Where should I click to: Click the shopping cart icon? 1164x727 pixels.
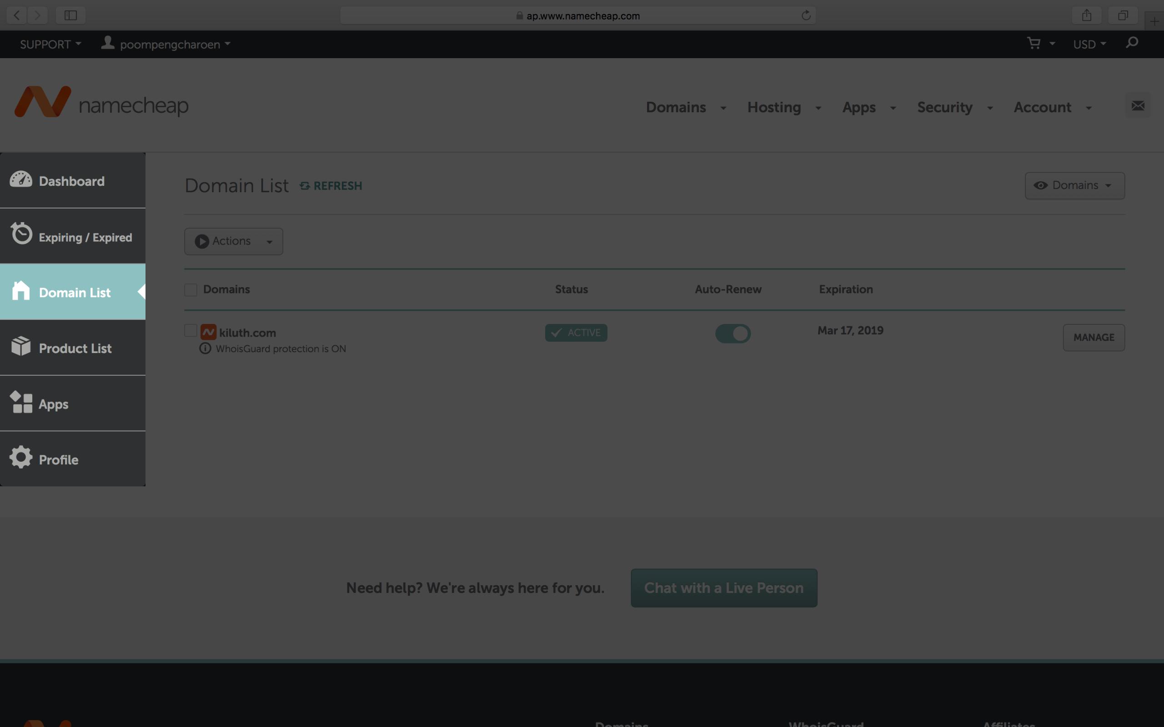[x=1033, y=43]
